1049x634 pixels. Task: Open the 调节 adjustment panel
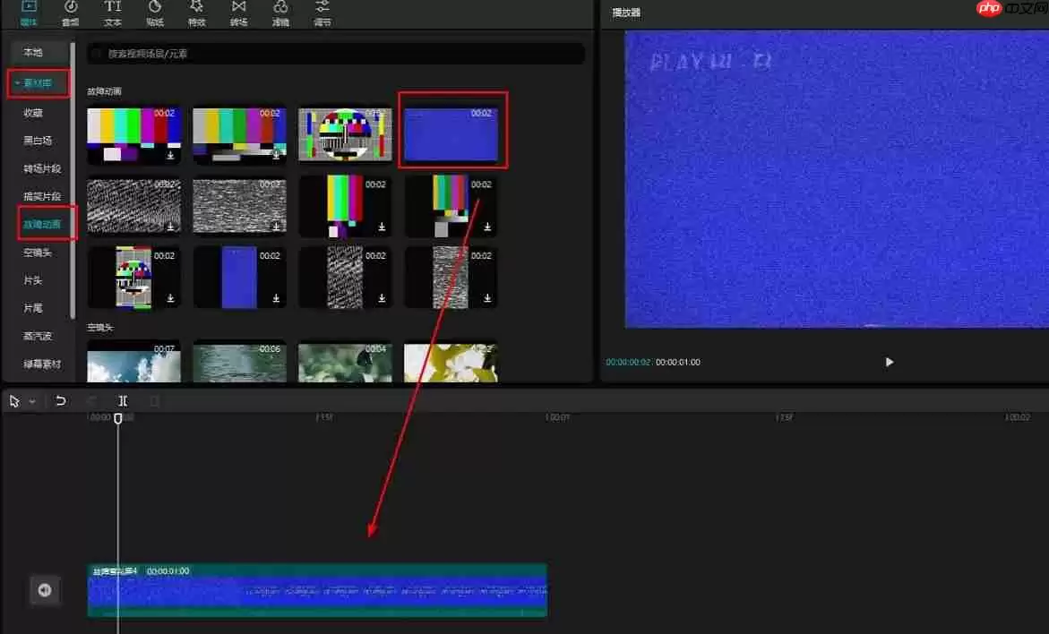(x=322, y=13)
